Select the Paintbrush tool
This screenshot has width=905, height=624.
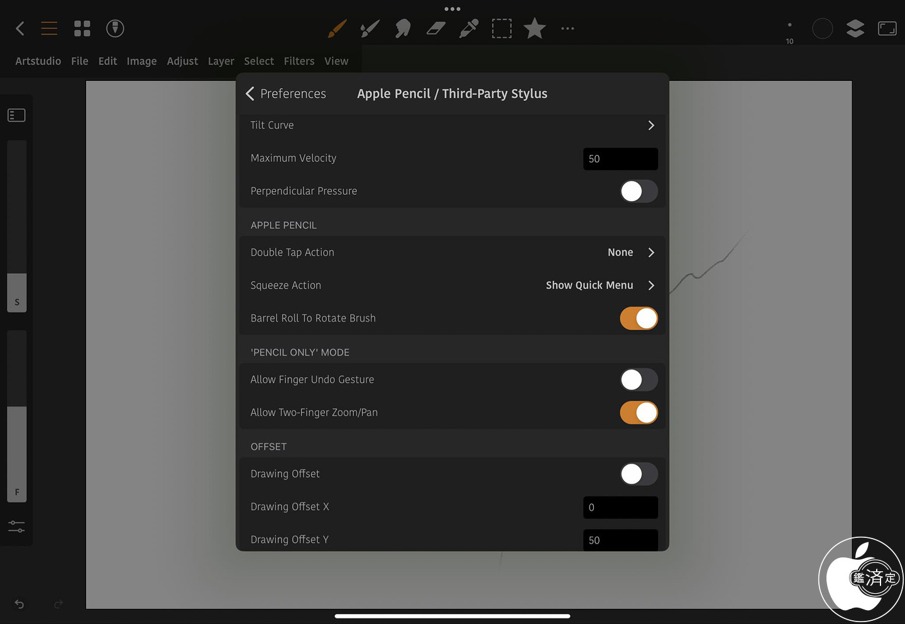[x=337, y=28]
